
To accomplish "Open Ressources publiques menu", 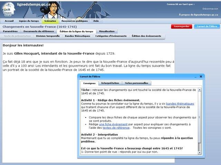I will 75,21.
